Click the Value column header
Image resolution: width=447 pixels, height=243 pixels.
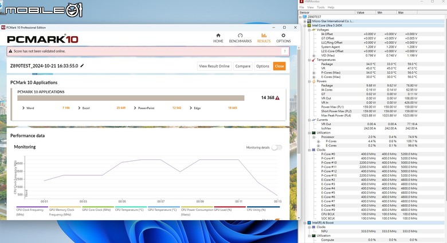[x=366, y=13]
